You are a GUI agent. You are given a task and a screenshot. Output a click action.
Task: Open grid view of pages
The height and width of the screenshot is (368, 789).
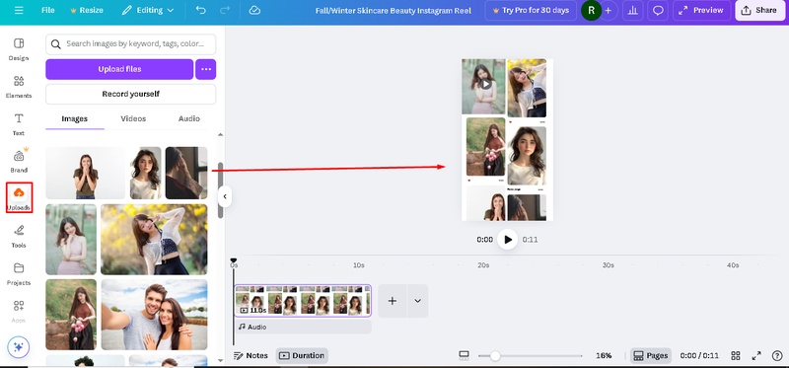point(736,355)
